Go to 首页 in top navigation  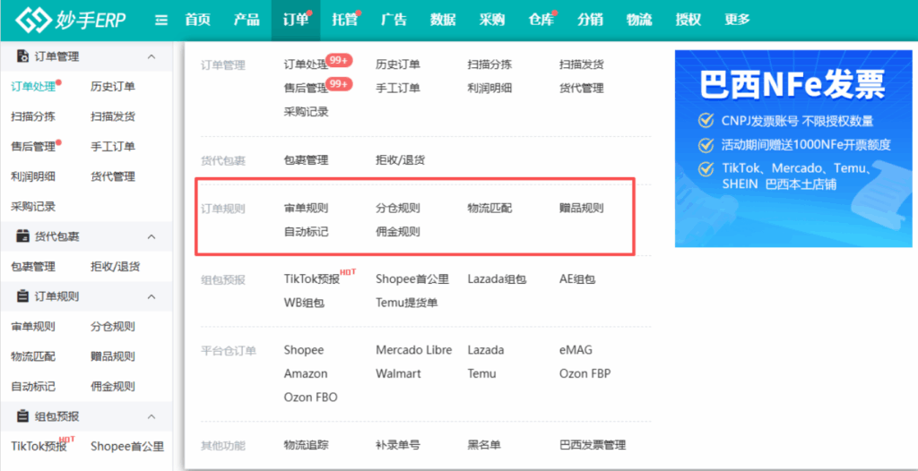(x=197, y=20)
